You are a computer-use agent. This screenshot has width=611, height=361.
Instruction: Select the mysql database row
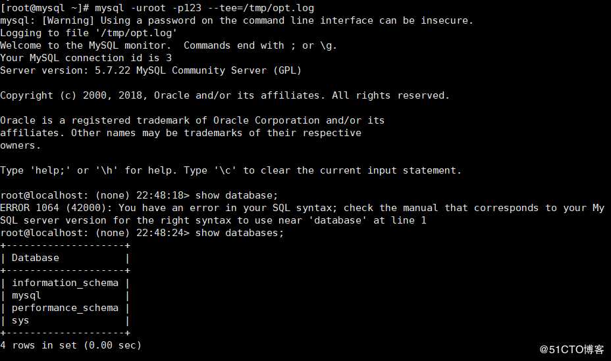(x=65, y=295)
